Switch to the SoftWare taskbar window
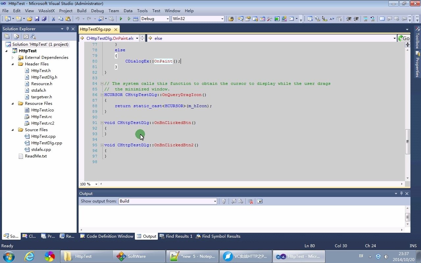421x263 pixels. tap(139, 256)
